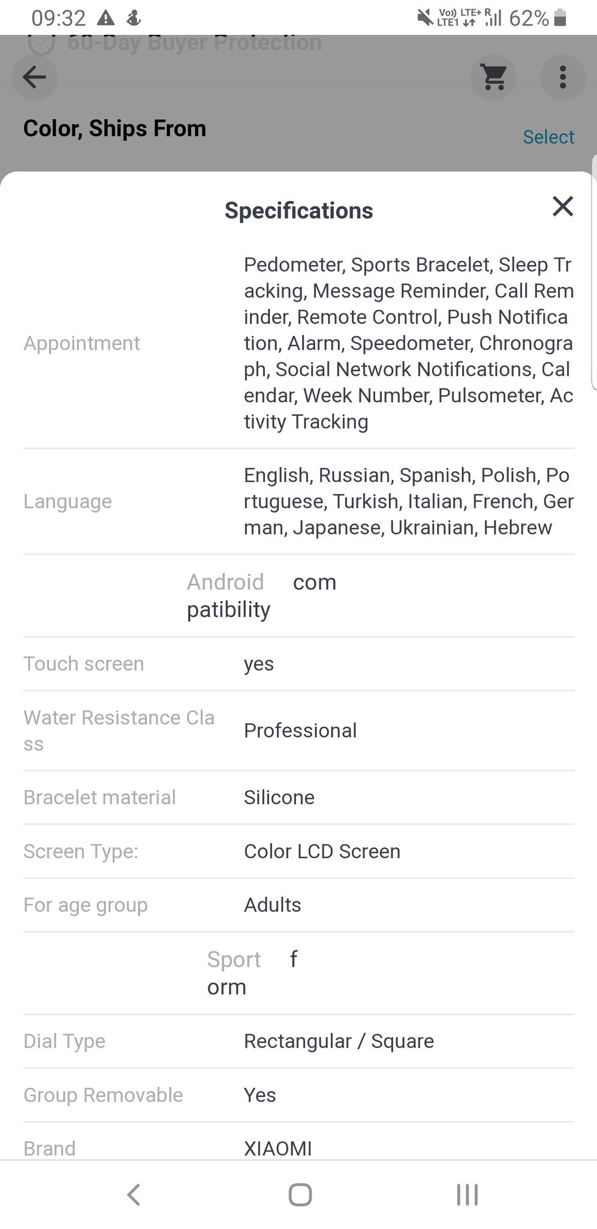This screenshot has height=1229, width=597.
Task: Tap the Color, Ships From heading
Action: click(x=114, y=128)
